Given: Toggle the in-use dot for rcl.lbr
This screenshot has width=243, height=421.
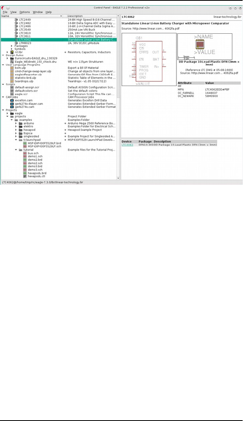Looking at the screenshot, I should coord(65,52).
